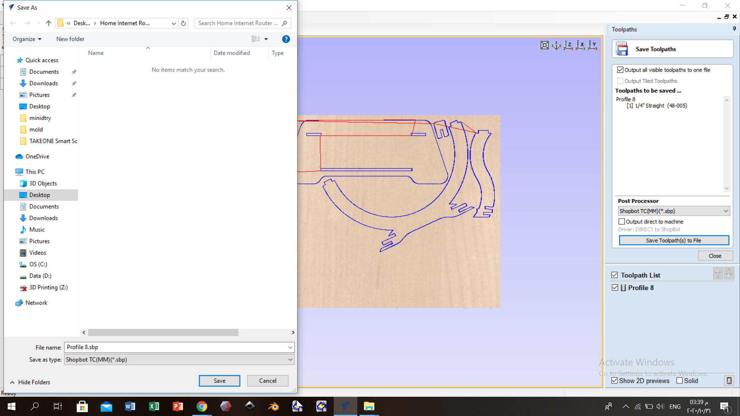
Task: Select Desktop under This PC
Action: 40,195
